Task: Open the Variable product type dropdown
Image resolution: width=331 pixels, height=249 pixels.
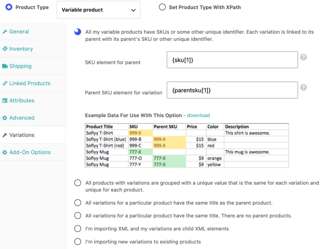Action: (98, 10)
